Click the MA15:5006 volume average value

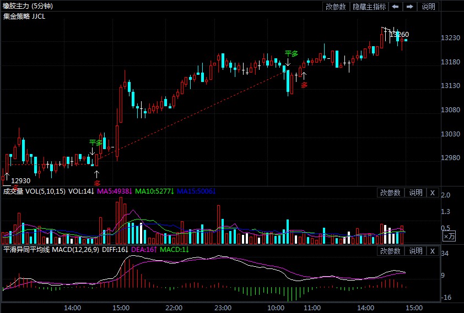[x=196, y=191]
